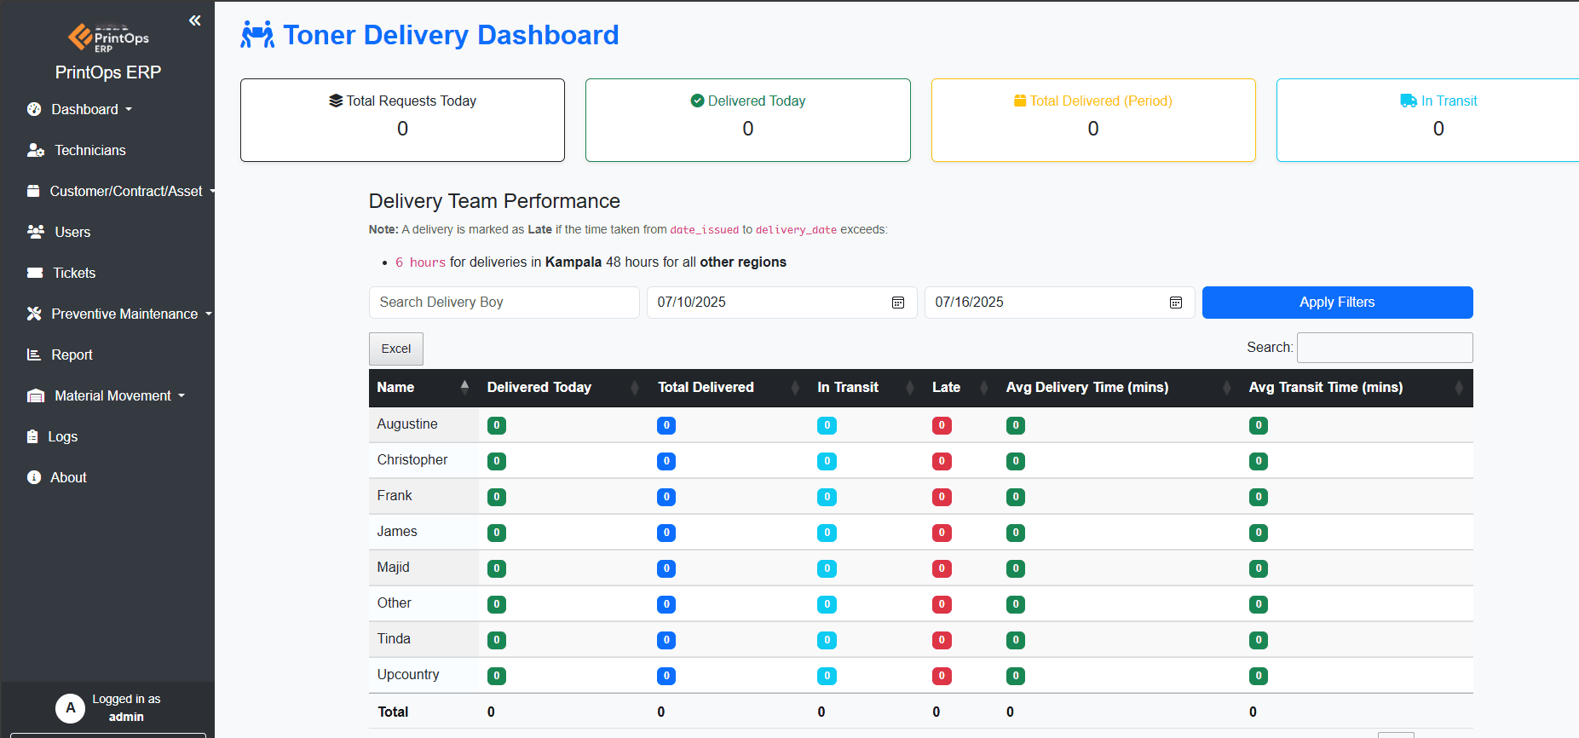Viewport: 1579px width, 738px height.
Task: Click the admin avatar circle
Action: (71, 708)
